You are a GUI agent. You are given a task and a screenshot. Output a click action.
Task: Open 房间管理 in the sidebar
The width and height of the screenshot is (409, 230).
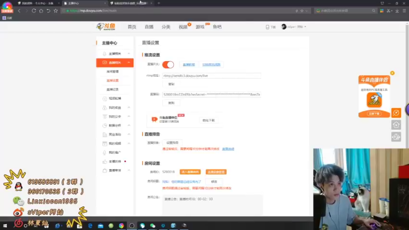[x=112, y=72]
